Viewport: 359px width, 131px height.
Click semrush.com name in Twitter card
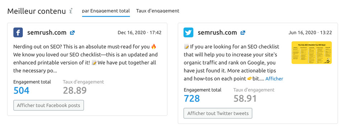(217, 32)
